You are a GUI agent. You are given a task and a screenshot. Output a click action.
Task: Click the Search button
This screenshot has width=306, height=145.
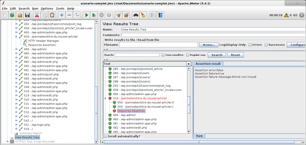[217, 55]
